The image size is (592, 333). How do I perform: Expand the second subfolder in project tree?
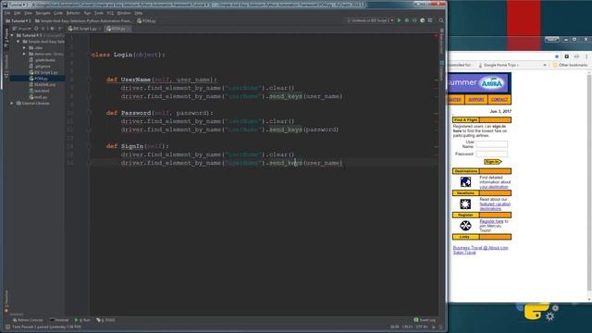(25, 54)
